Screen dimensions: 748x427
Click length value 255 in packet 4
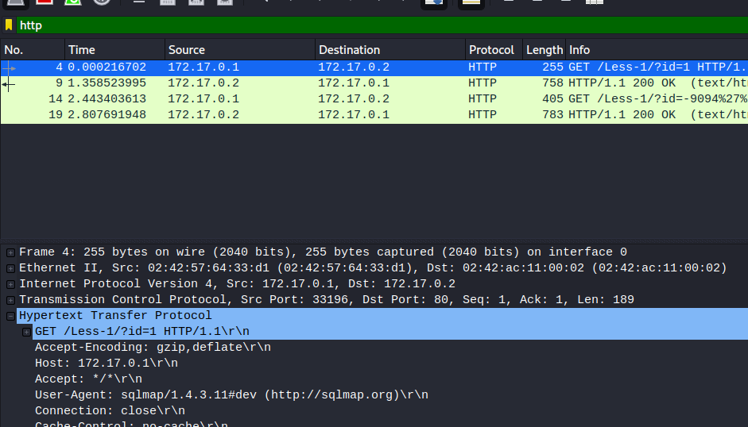[552, 67]
